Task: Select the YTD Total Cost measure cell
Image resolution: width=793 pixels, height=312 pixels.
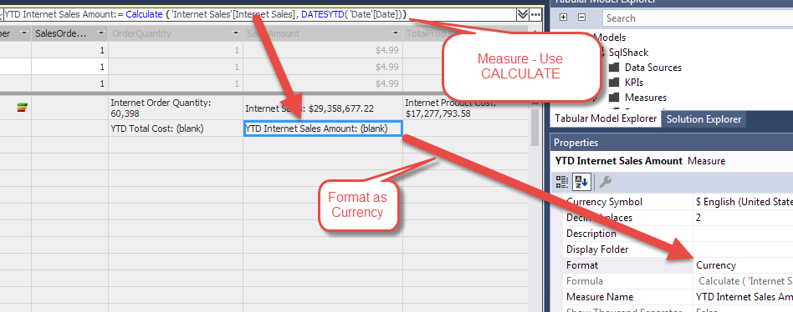Action: pos(176,128)
